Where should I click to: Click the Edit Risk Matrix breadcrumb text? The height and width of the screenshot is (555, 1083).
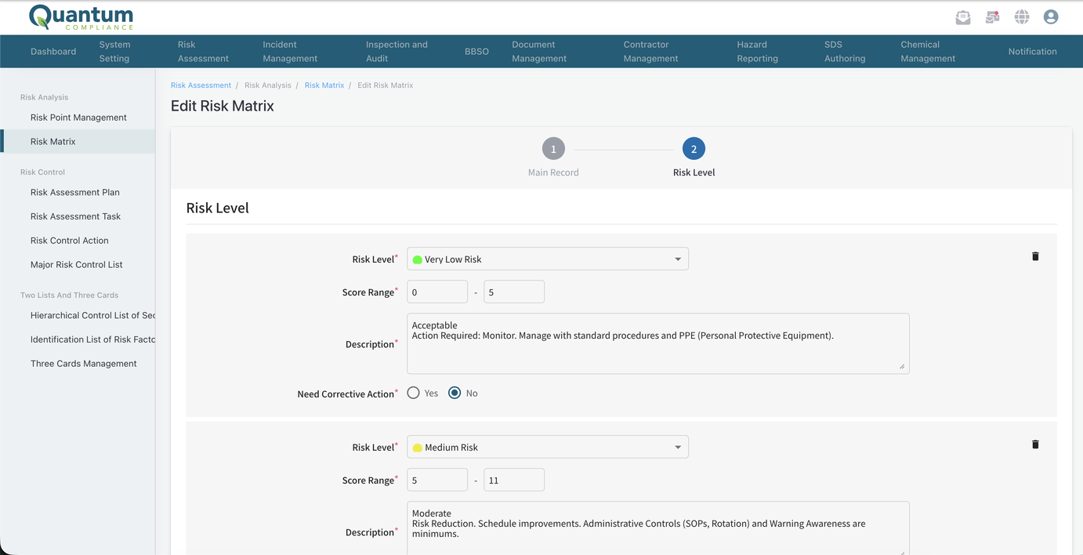(386, 85)
